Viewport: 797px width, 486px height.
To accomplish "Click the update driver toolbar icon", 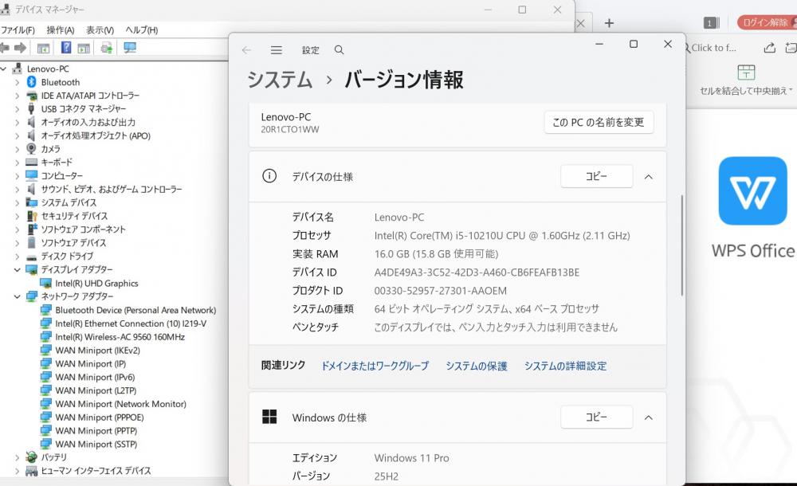I will pos(106,49).
